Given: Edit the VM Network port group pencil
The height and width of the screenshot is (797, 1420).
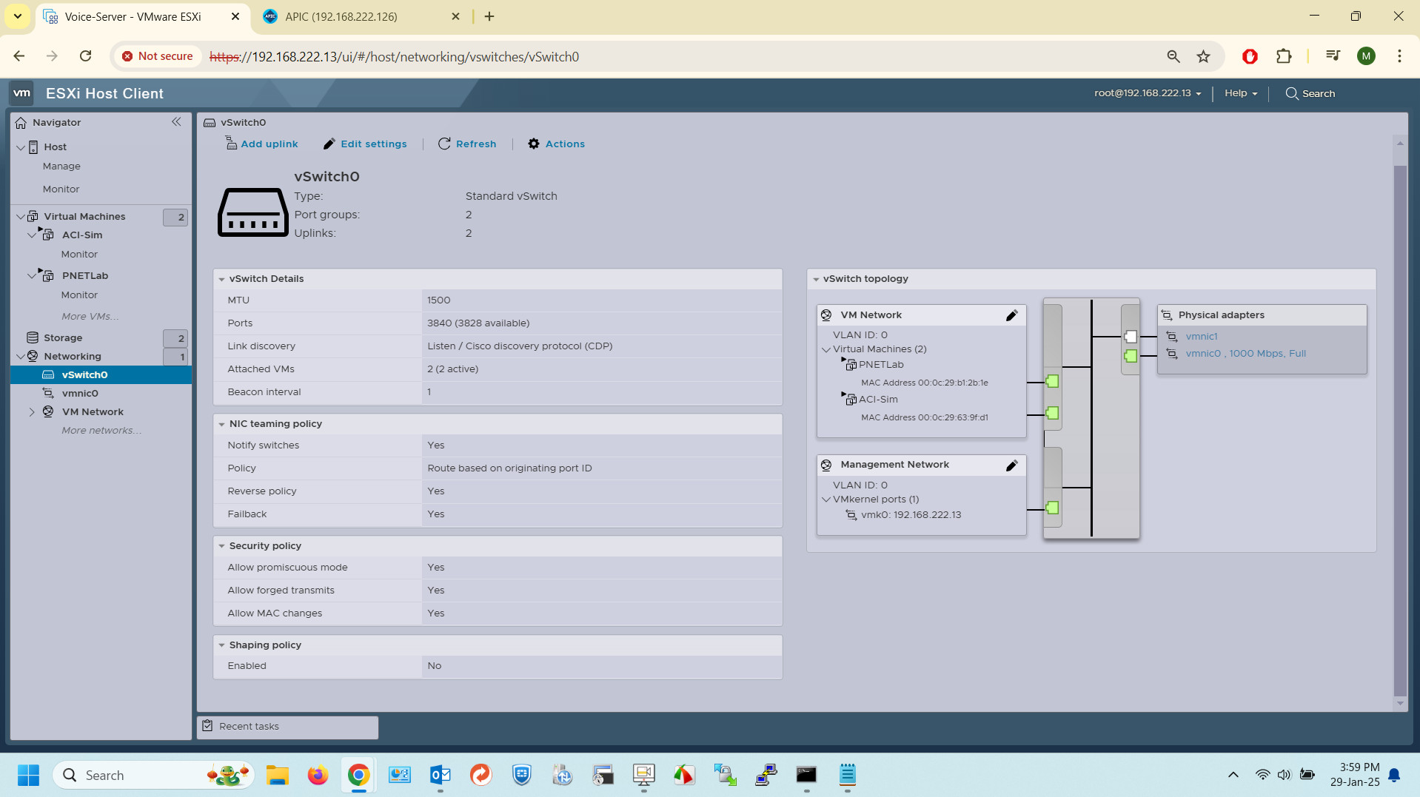Looking at the screenshot, I should (x=1011, y=315).
